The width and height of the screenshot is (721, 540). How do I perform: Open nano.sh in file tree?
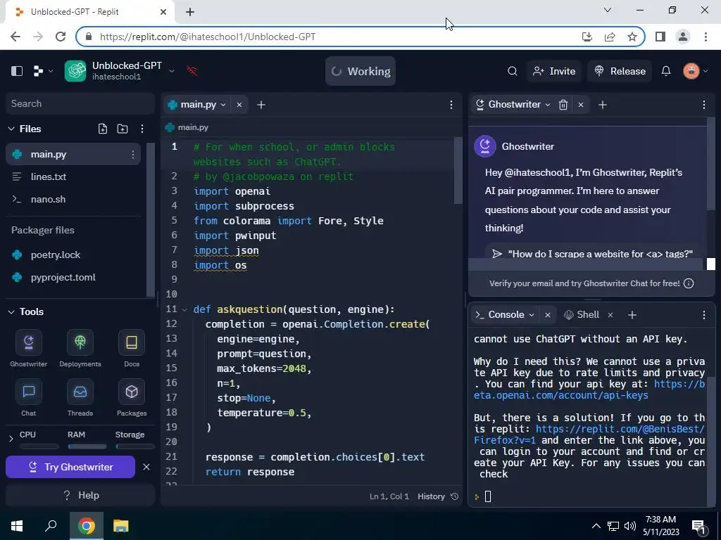(x=73, y=199)
